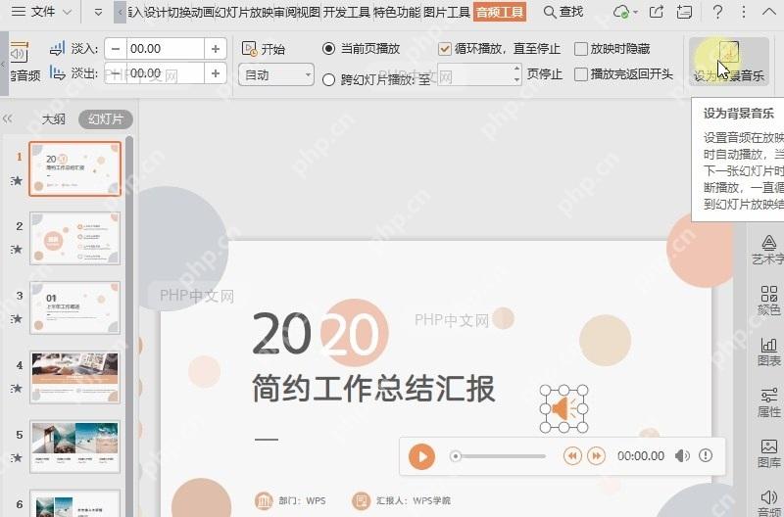784x517 pixels.
Task: Open the help question mark icon
Action: pyautogui.click(x=717, y=12)
